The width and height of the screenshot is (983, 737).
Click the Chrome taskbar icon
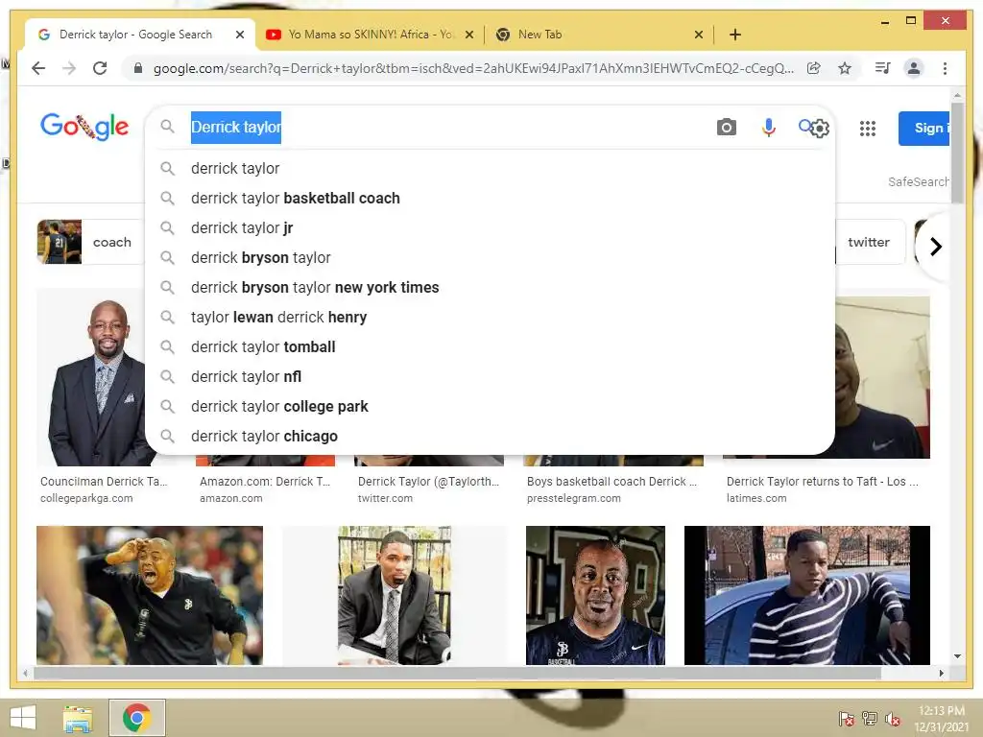click(x=136, y=718)
